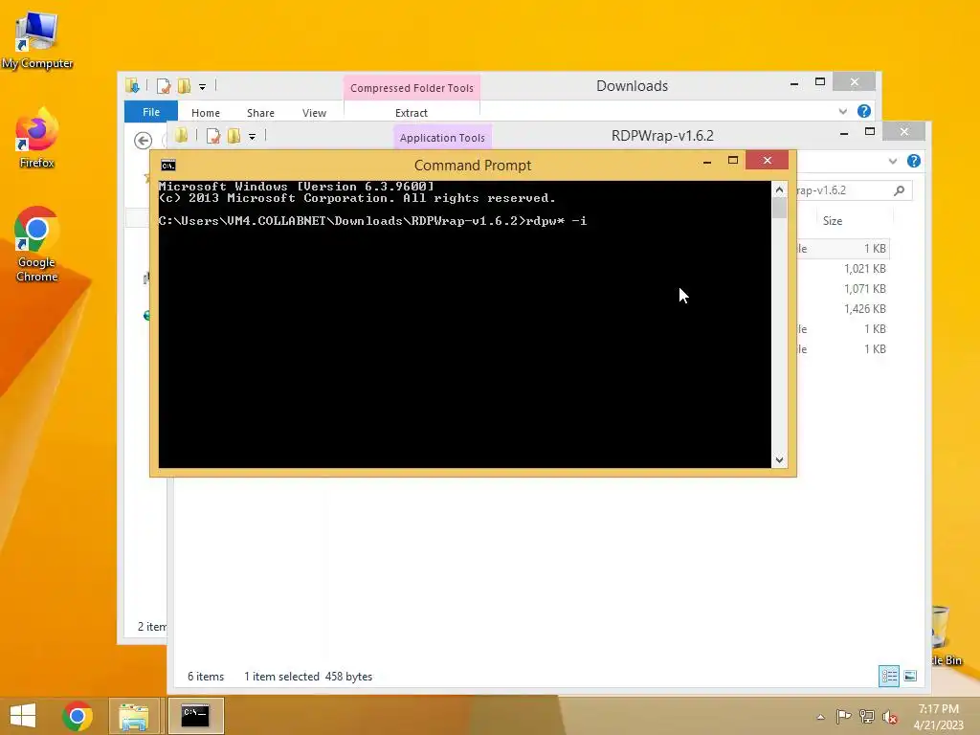Screen dimensions: 980x735
Task: Select Application Tools tab in RDPWrap window
Action: 442,138
